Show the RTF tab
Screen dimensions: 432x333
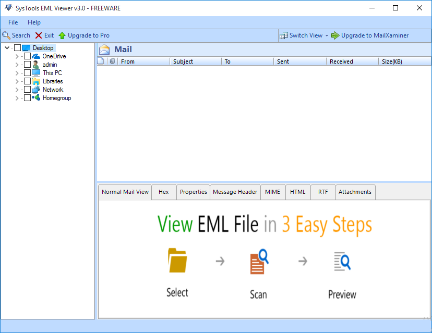click(x=323, y=192)
